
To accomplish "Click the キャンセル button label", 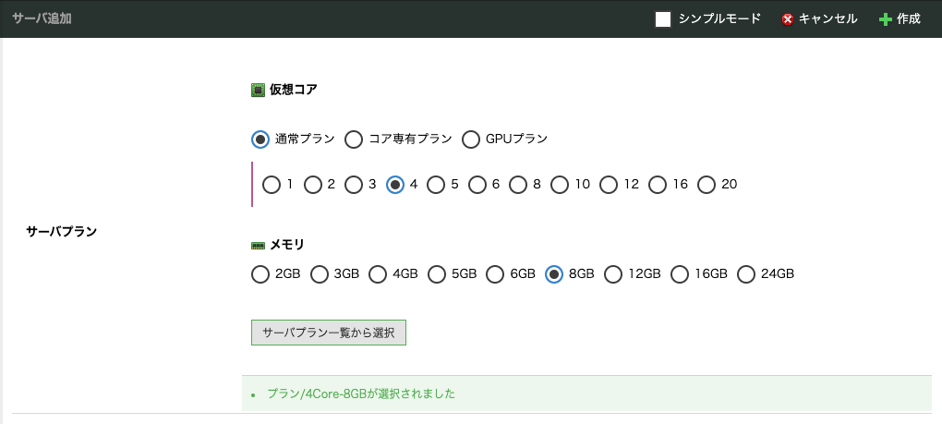I will (x=827, y=19).
